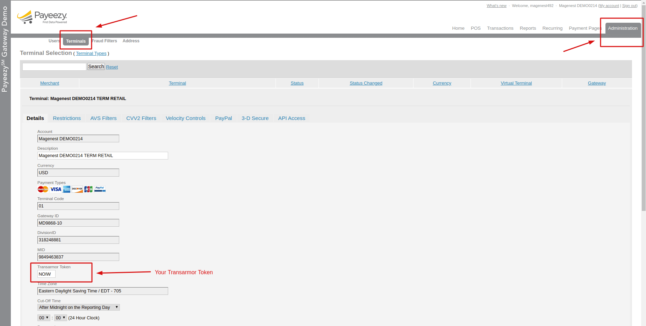Click the What's new link
Image resolution: width=646 pixels, height=326 pixels.
pos(496,6)
